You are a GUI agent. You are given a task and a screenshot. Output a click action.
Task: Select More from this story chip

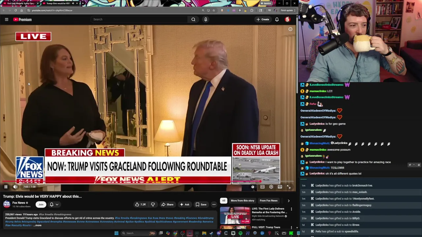point(242,200)
